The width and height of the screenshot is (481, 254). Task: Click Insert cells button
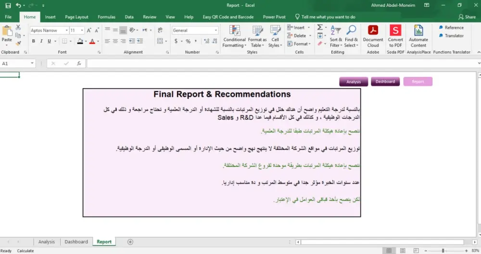click(x=299, y=27)
